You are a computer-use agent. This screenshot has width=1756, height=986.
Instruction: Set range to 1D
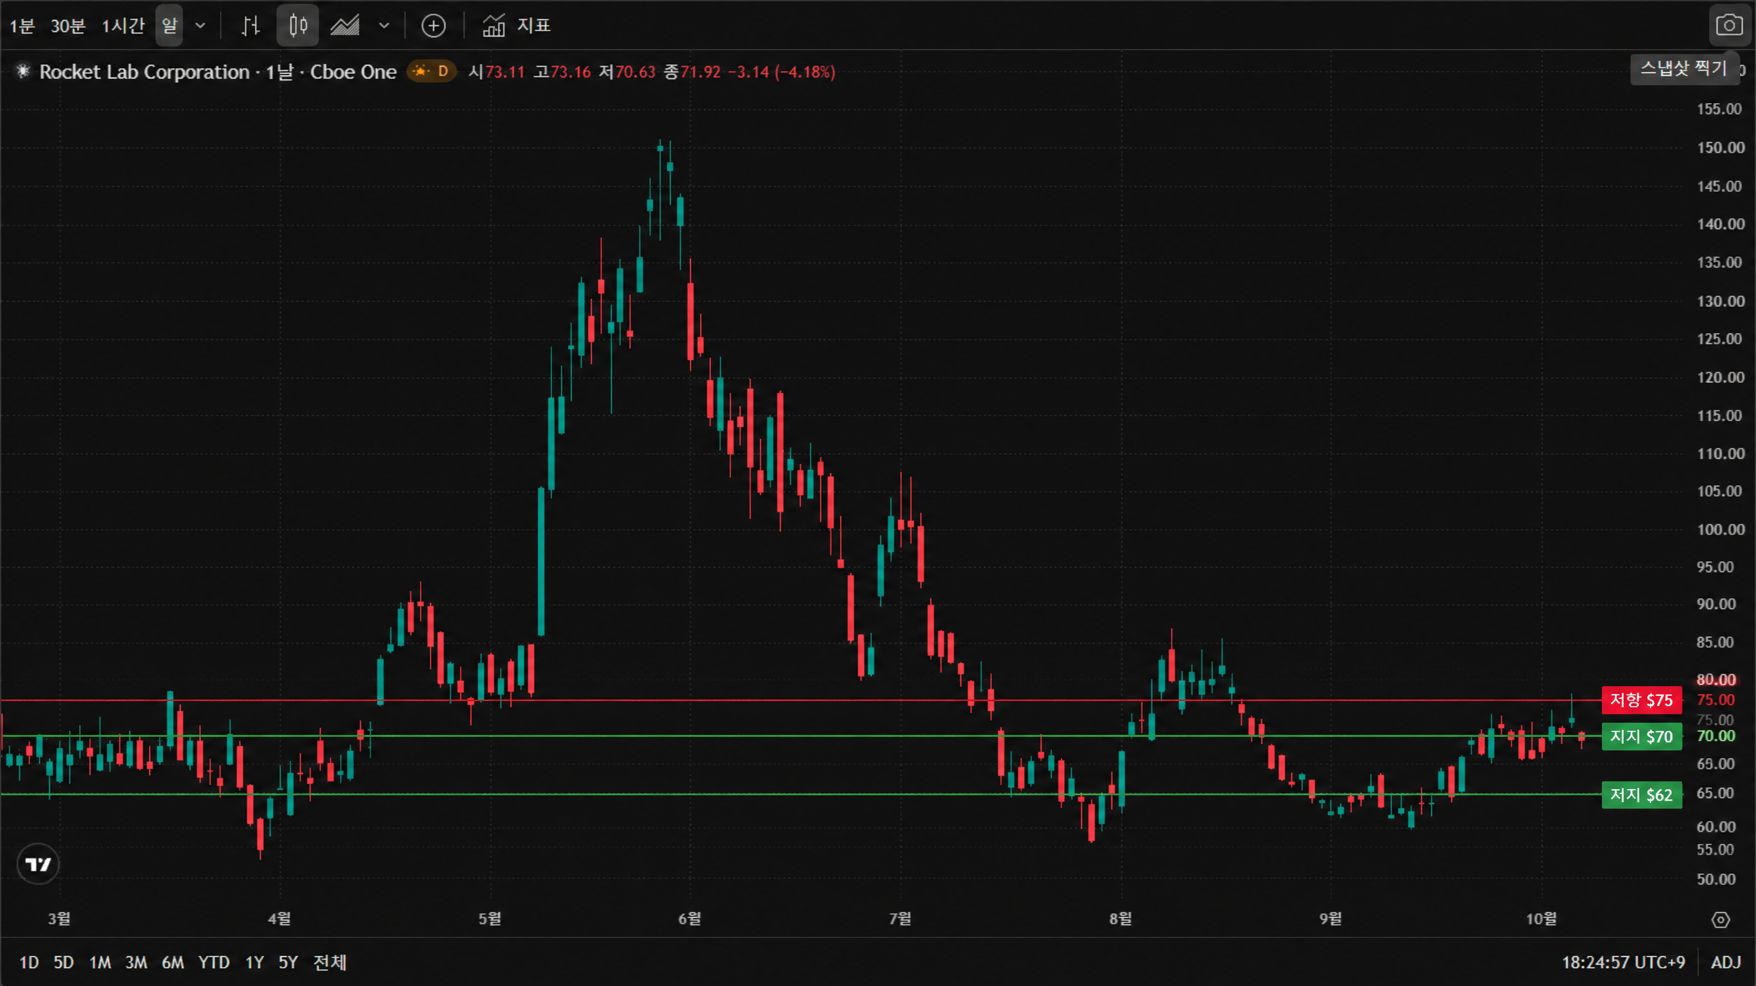point(29,962)
